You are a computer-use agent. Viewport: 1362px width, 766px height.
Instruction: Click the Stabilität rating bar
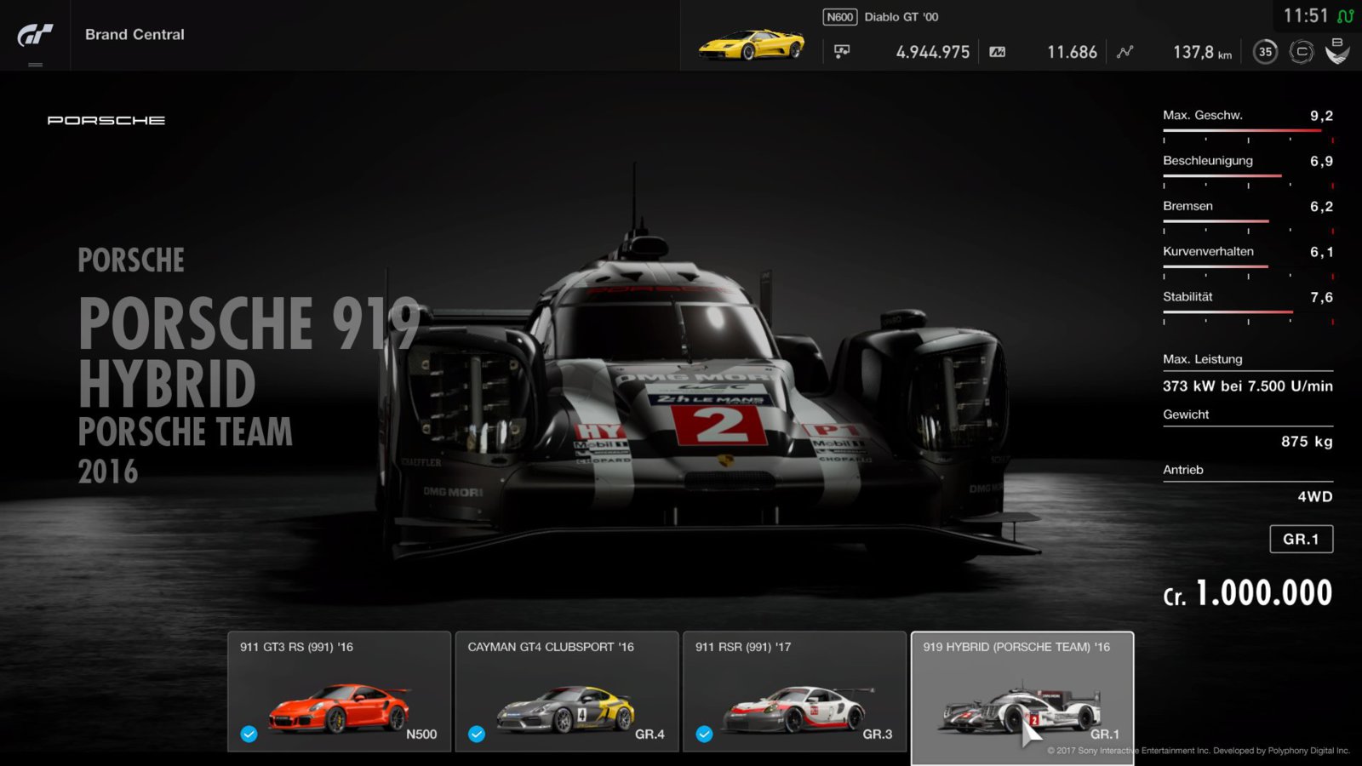coord(1248,312)
